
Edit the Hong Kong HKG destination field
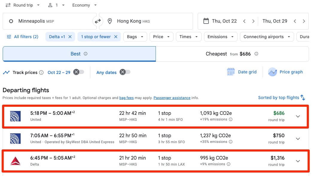[x=146, y=21]
